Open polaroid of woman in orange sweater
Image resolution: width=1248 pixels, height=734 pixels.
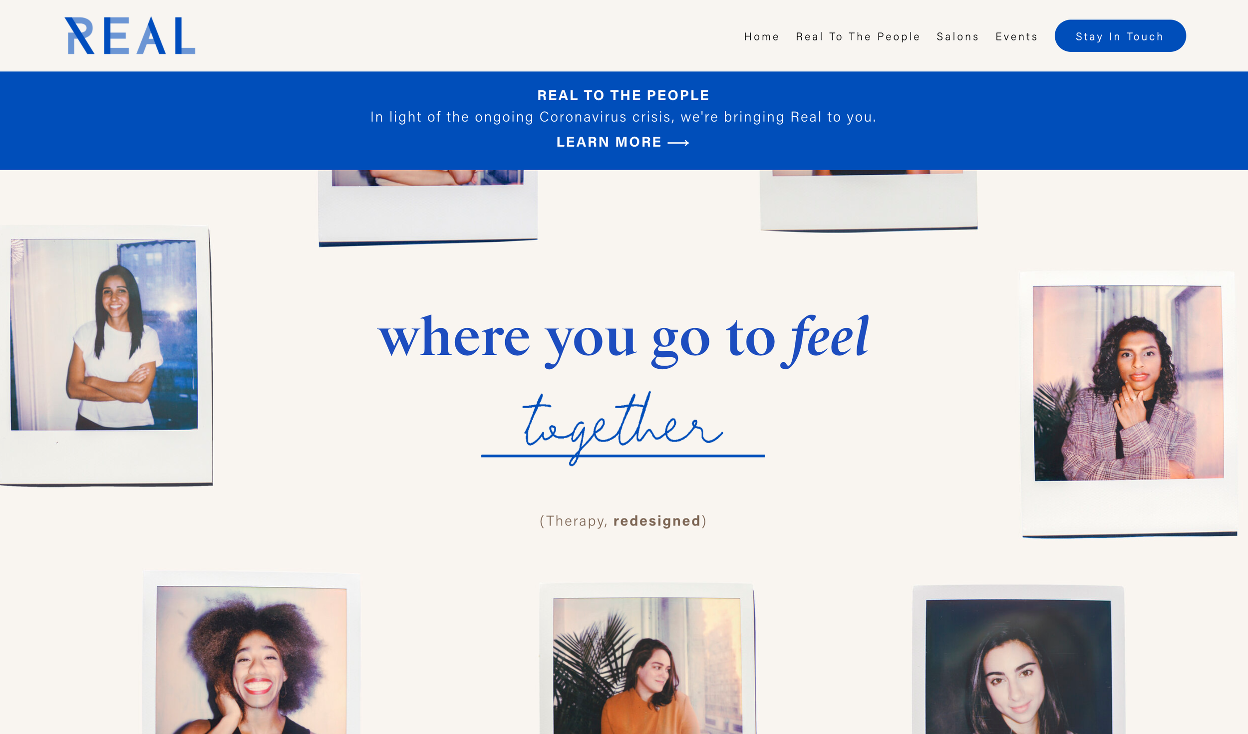coord(647,659)
